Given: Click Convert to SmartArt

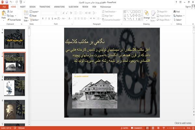Looking at the screenshot, I should pyautogui.click(x=111, y=20).
